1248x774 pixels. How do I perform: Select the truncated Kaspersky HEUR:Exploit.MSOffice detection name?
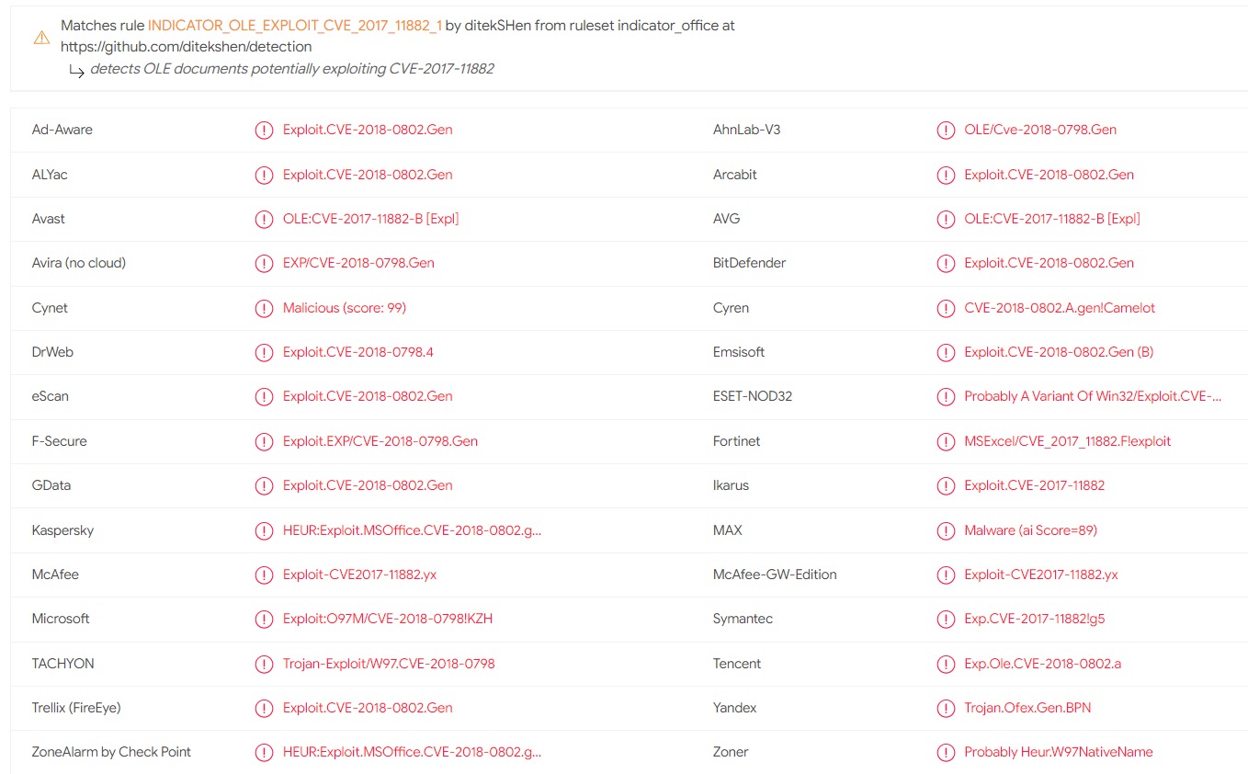click(x=412, y=530)
